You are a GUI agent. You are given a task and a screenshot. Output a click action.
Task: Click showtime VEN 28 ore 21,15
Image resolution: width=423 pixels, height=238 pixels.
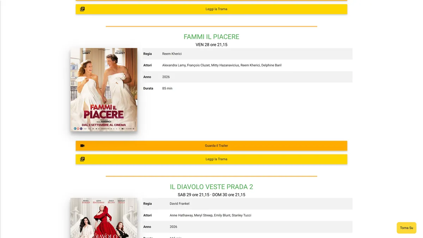tap(211, 45)
